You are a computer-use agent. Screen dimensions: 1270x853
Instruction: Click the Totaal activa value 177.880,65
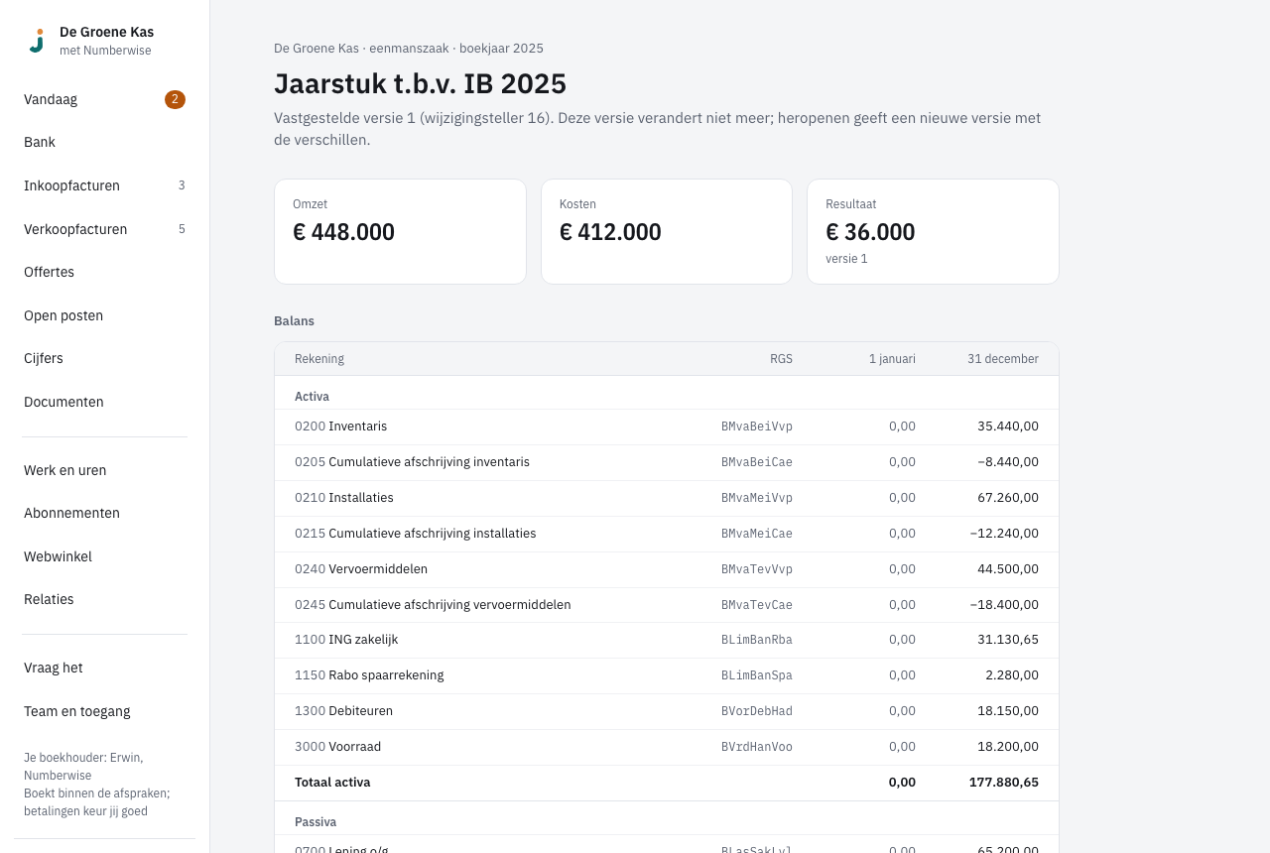coord(1004,783)
